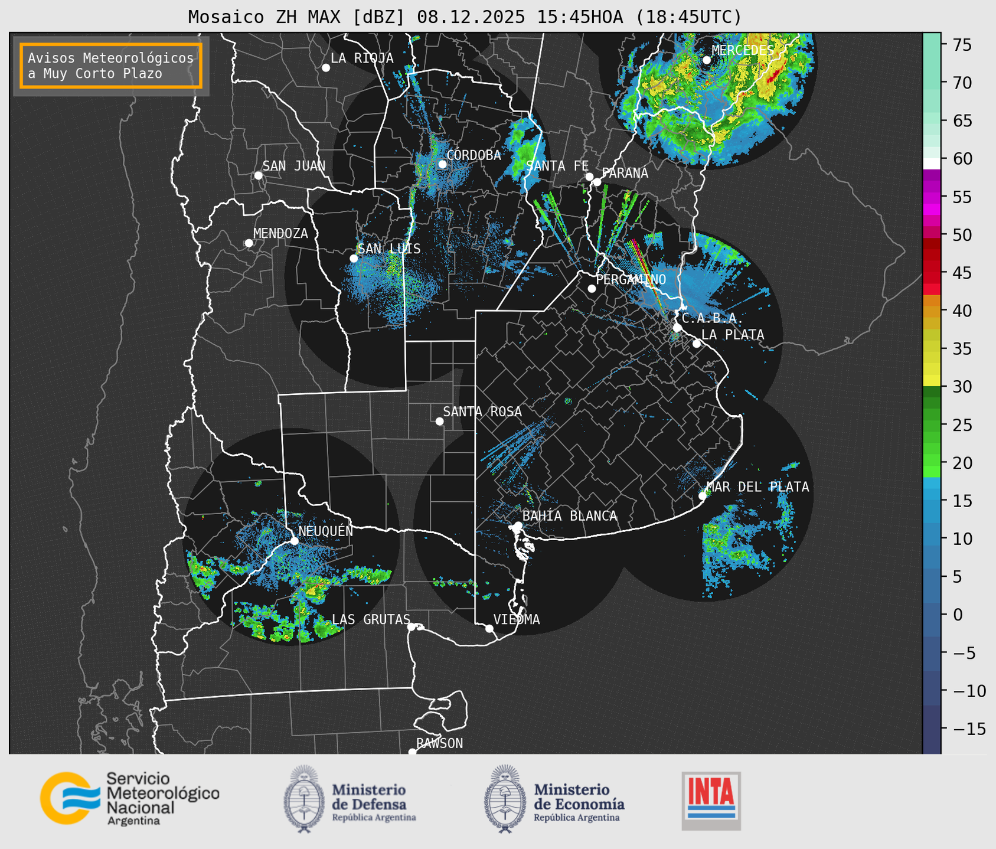This screenshot has height=849, width=996.
Task: Click the NEUQUÉN label text
Action: point(326,531)
